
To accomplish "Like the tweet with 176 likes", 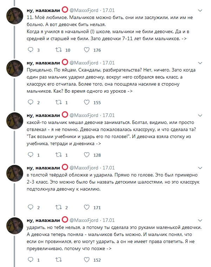I will (x=87, y=50).
